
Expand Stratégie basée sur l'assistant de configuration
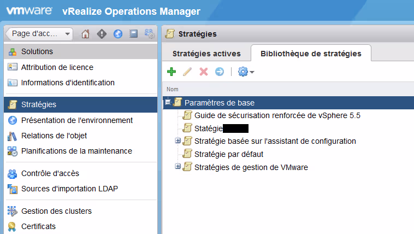(178, 141)
